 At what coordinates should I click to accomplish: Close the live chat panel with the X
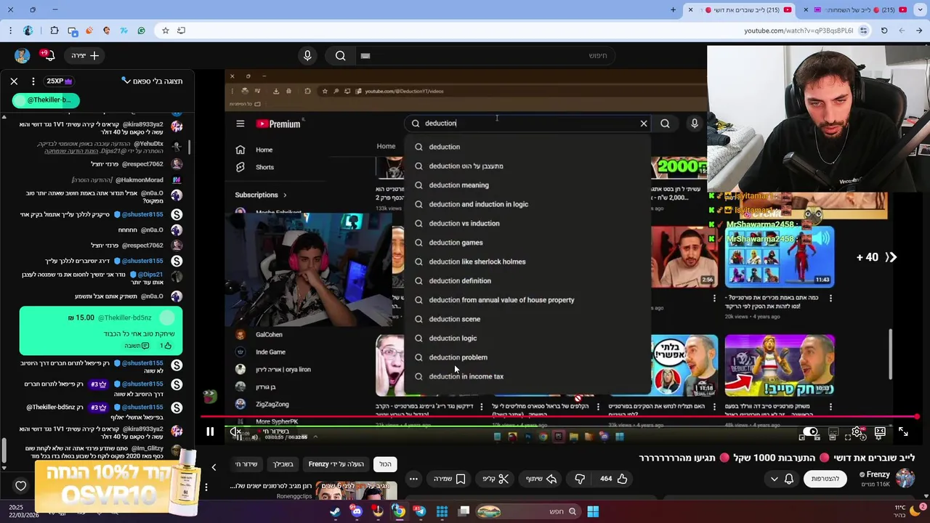tap(14, 81)
